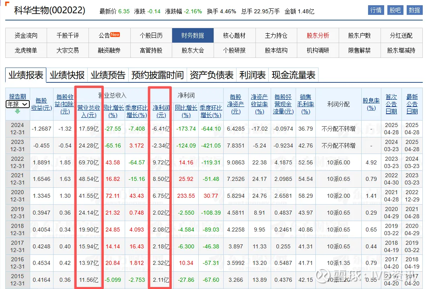Sort by 销售毛利率(%) column header
428x289 pixels.
[305, 104]
